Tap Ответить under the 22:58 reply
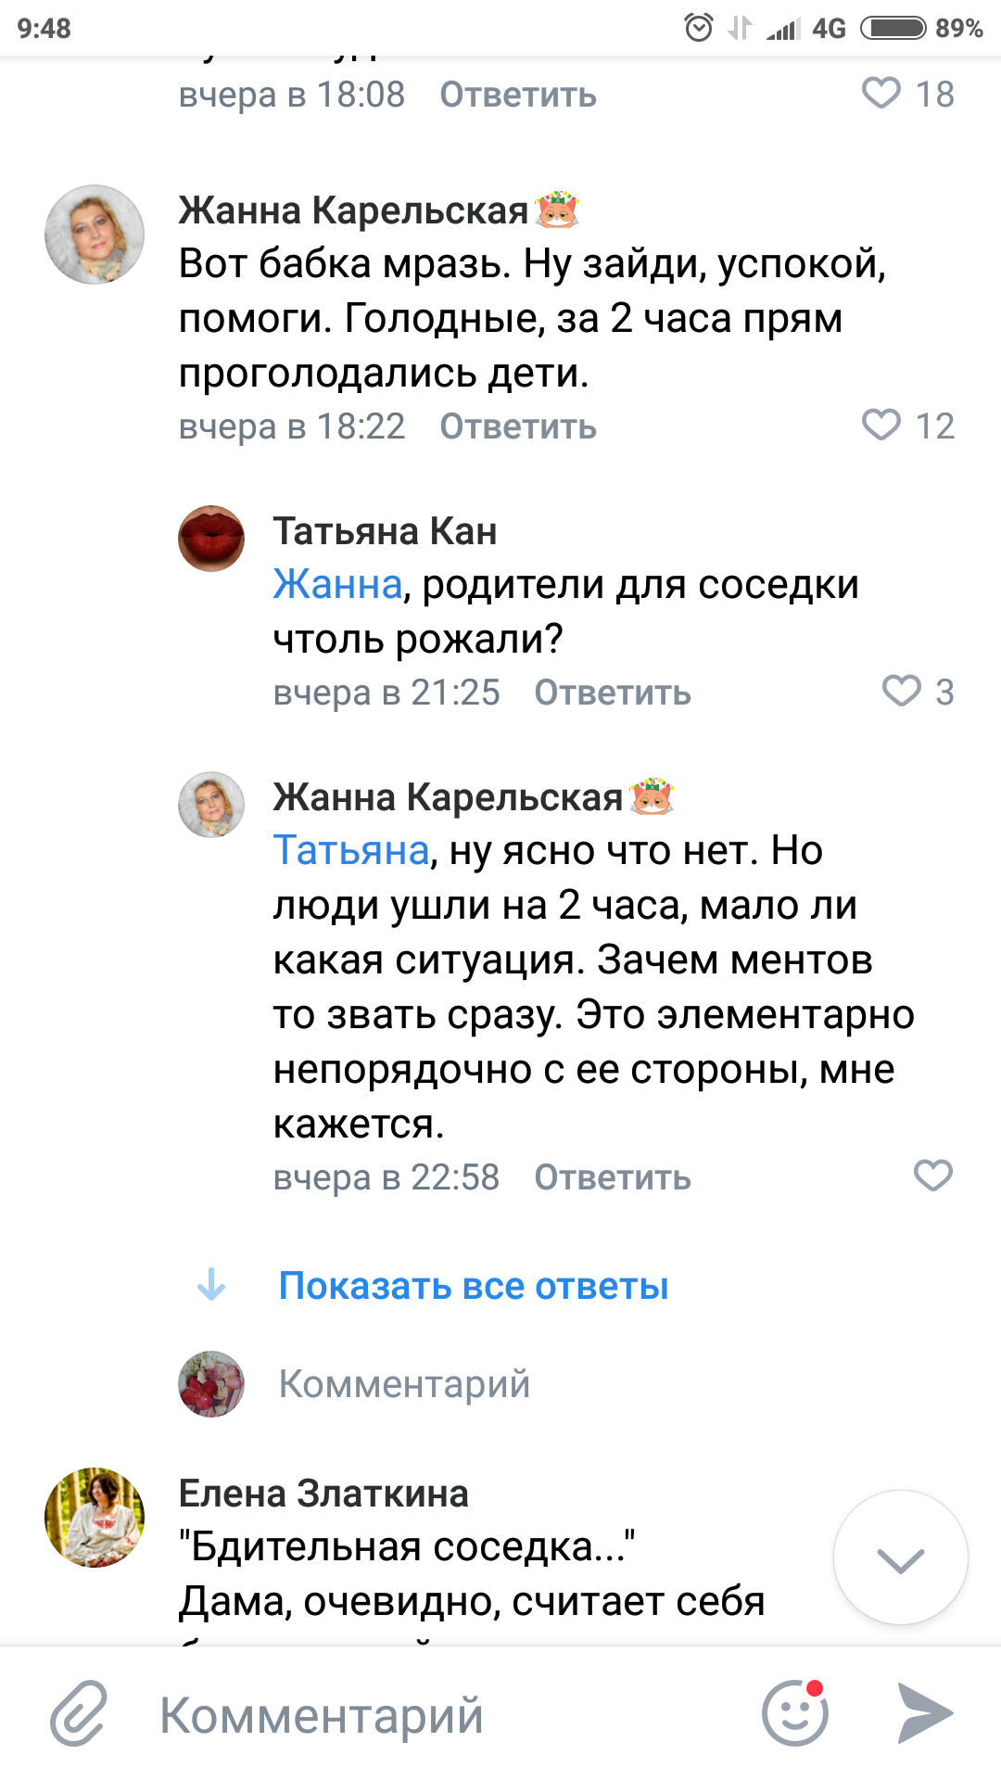The image size is (1001, 1780). click(612, 1178)
